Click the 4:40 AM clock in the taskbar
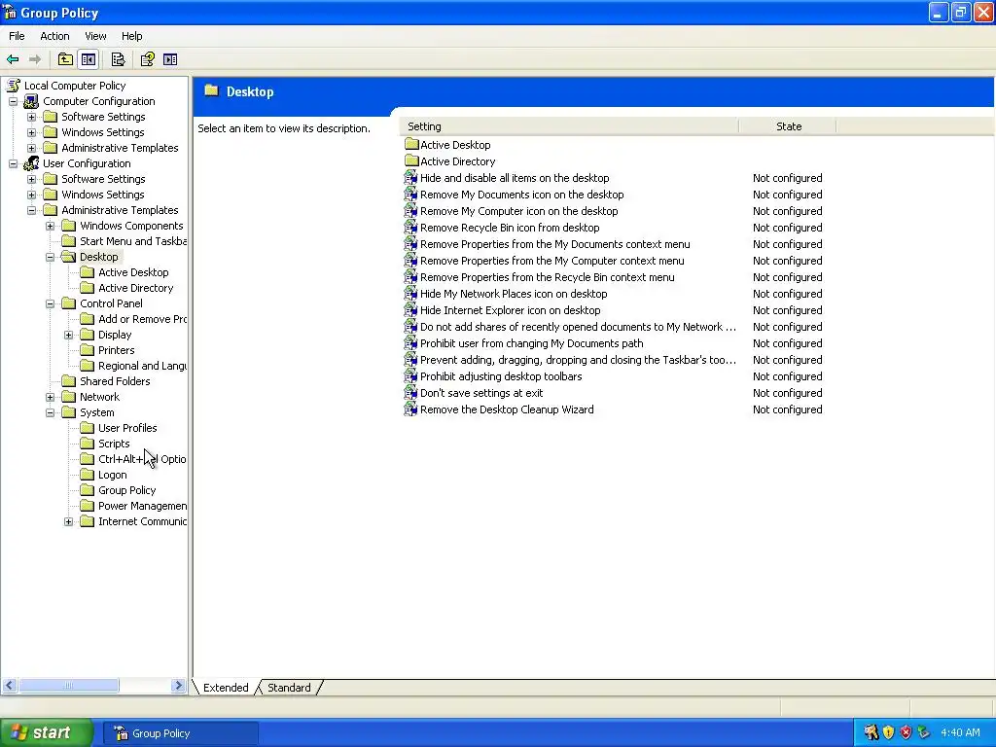The image size is (996, 747). coord(960,732)
